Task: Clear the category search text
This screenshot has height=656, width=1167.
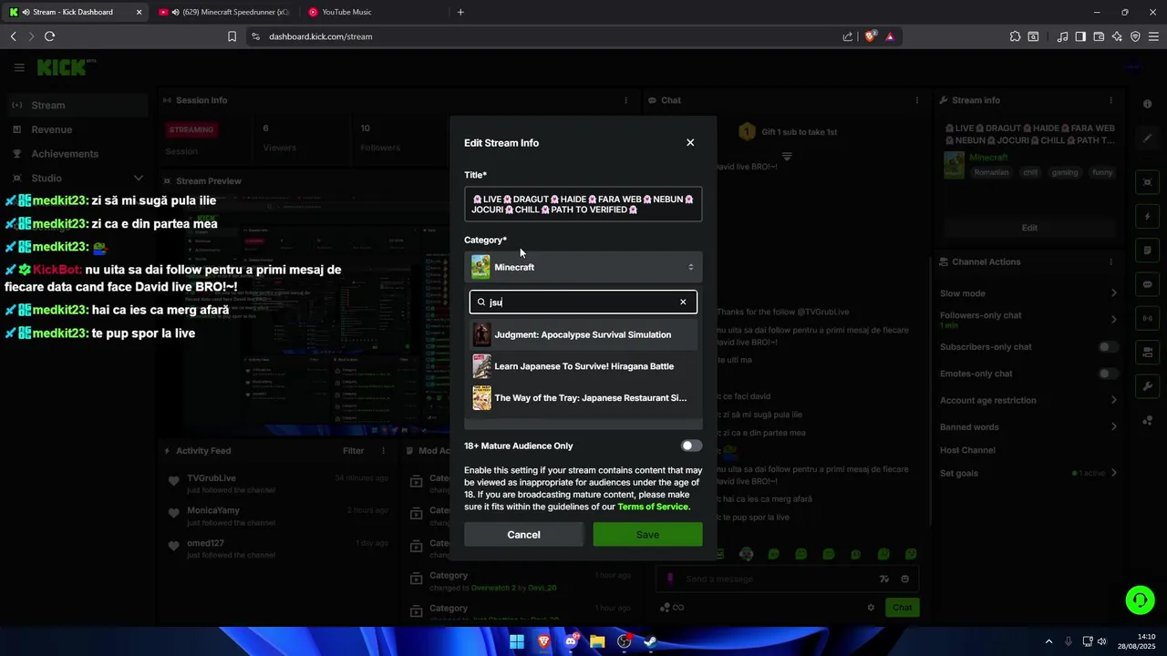Action: pos(683,302)
